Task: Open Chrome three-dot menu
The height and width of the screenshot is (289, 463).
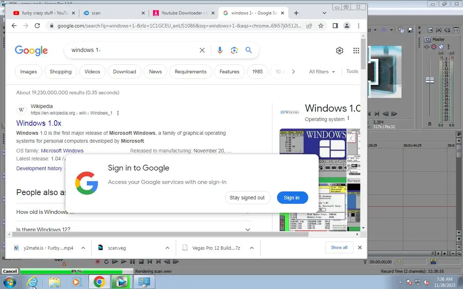Action: click(358, 26)
